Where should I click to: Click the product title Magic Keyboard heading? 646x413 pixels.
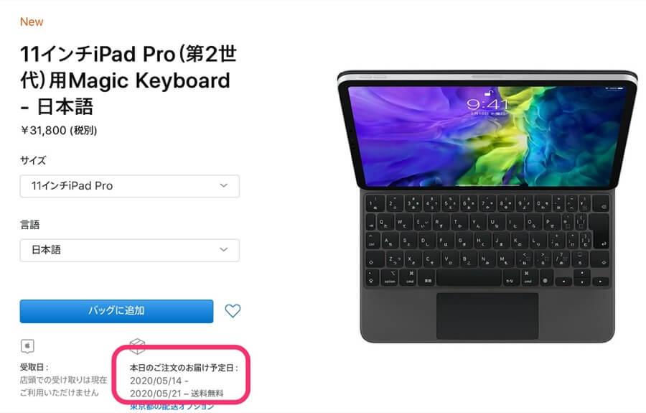[x=128, y=80]
